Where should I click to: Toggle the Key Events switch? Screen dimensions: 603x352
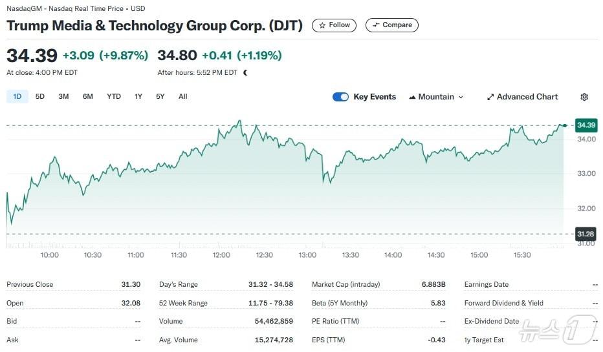coord(340,97)
